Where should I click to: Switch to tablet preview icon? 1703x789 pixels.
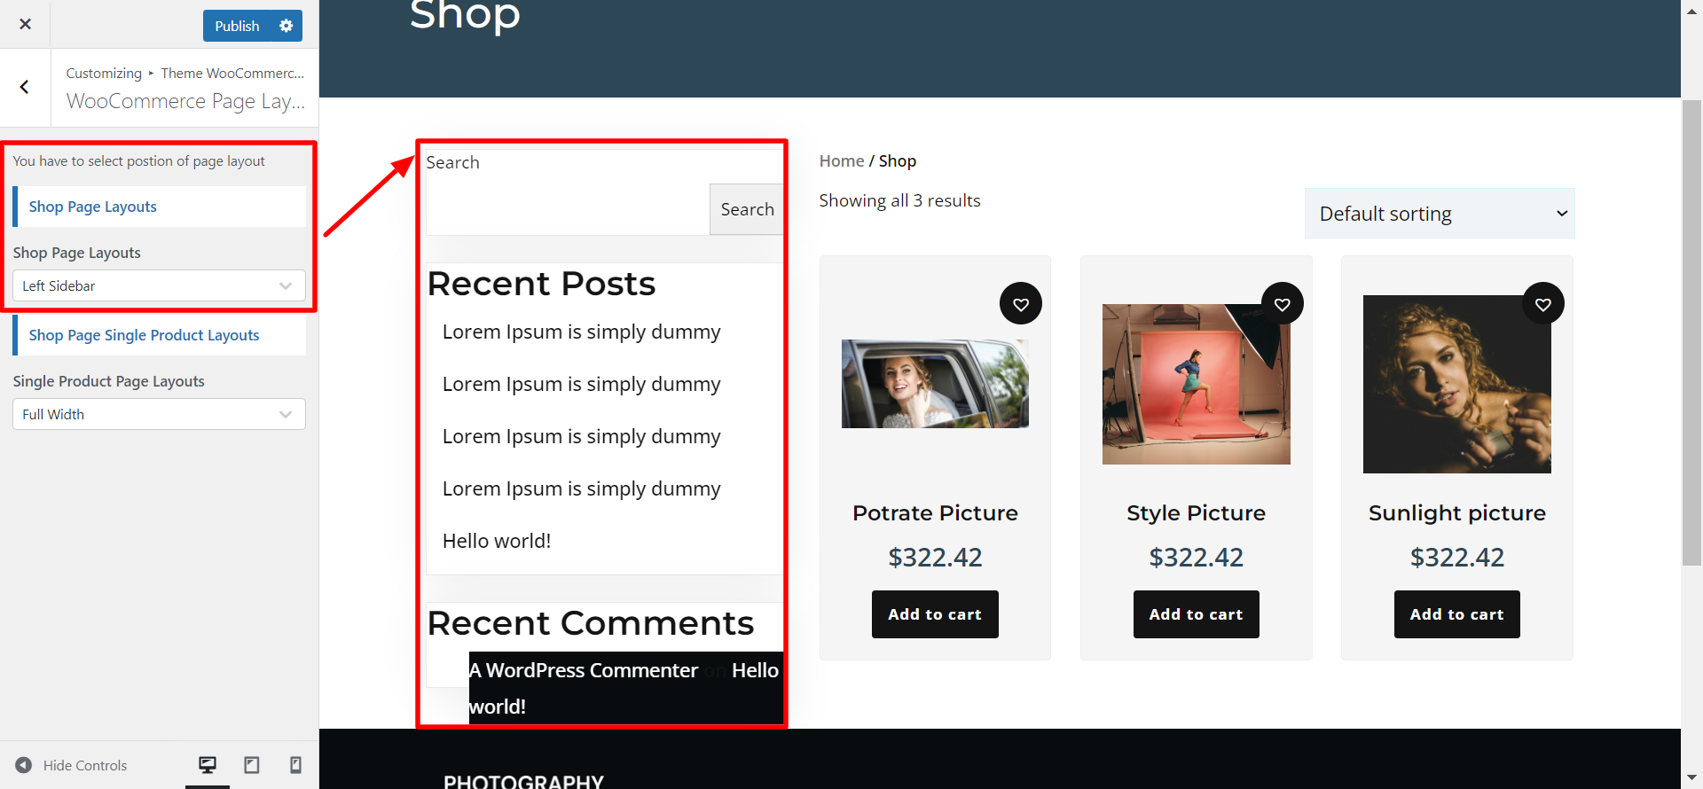[252, 765]
